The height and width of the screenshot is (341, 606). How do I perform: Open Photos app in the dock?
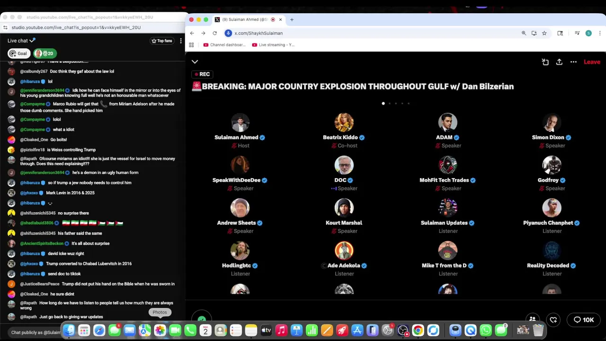click(160, 331)
